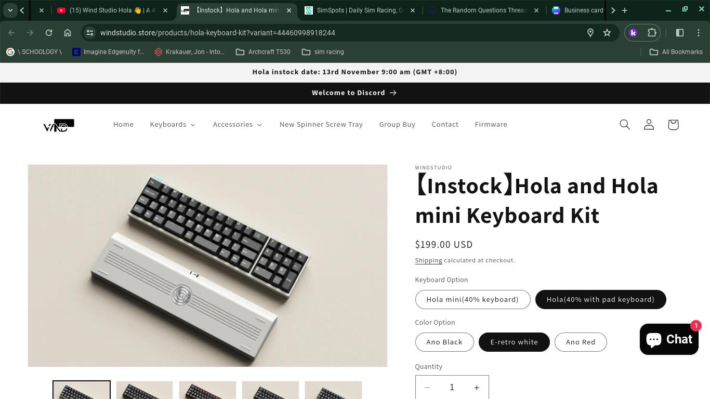Open the Shopify Chat widget

[669, 339]
